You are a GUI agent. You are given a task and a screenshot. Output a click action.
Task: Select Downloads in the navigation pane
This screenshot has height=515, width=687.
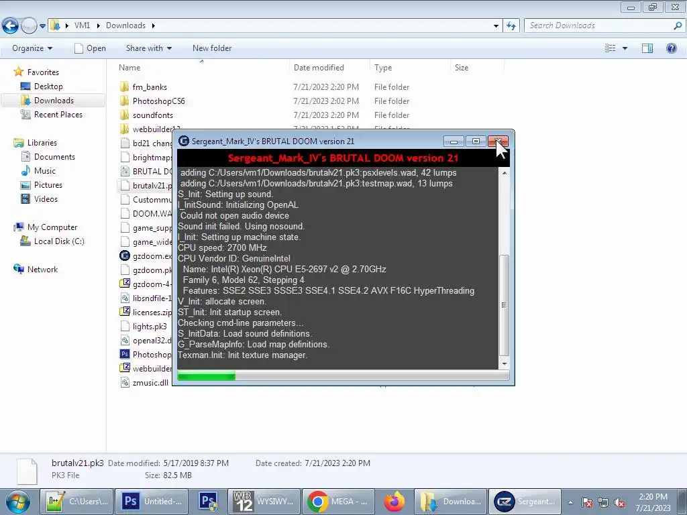click(x=54, y=101)
